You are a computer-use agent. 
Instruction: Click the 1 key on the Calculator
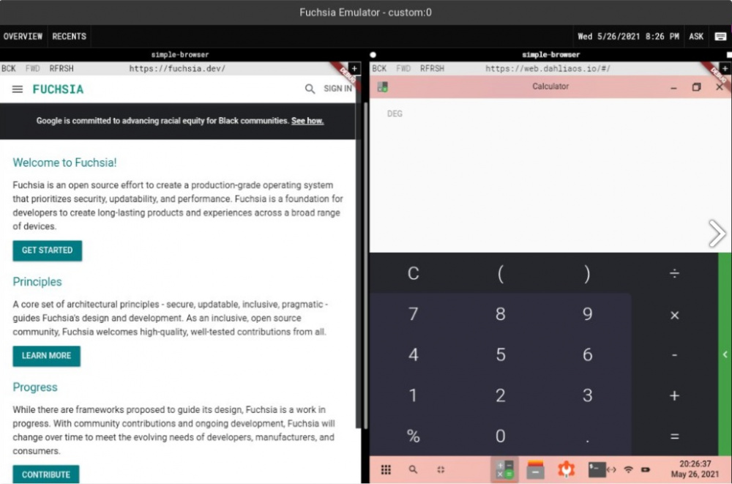click(x=413, y=395)
